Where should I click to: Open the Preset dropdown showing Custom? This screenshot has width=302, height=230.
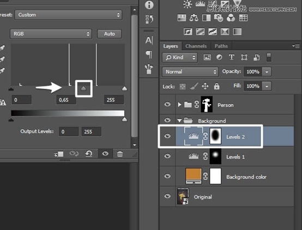point(68,15)
